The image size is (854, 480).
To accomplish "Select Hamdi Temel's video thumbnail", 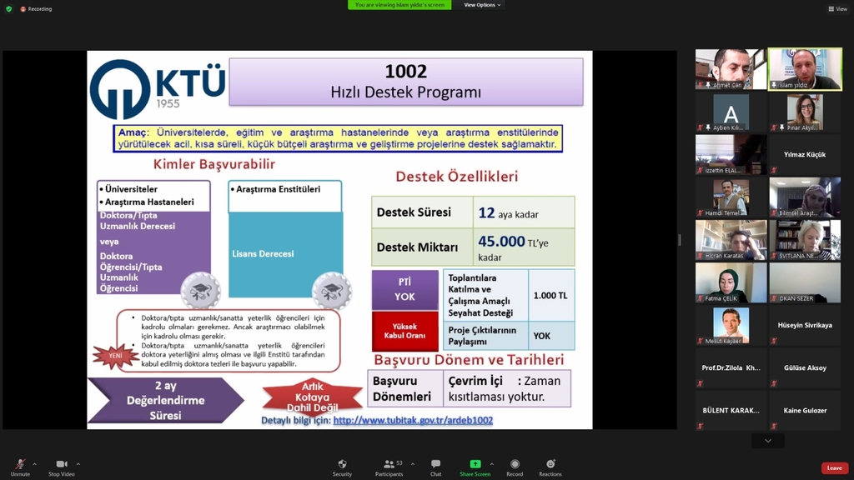I will click(x=731, y=197).
